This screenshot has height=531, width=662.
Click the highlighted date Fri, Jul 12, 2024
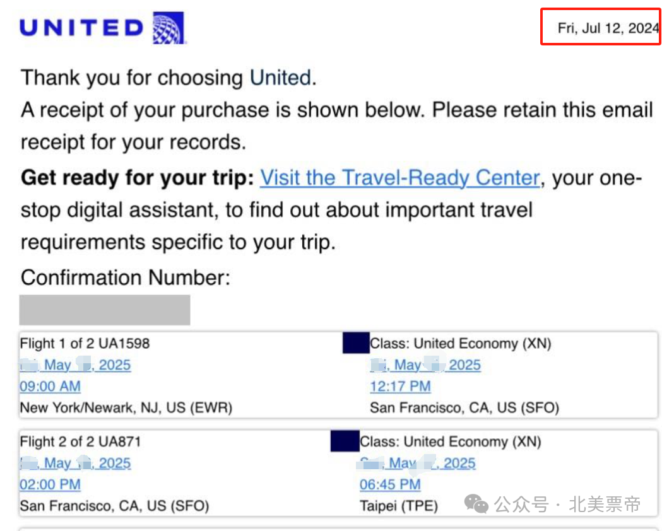pyautogui.click(x=608, y=28)
